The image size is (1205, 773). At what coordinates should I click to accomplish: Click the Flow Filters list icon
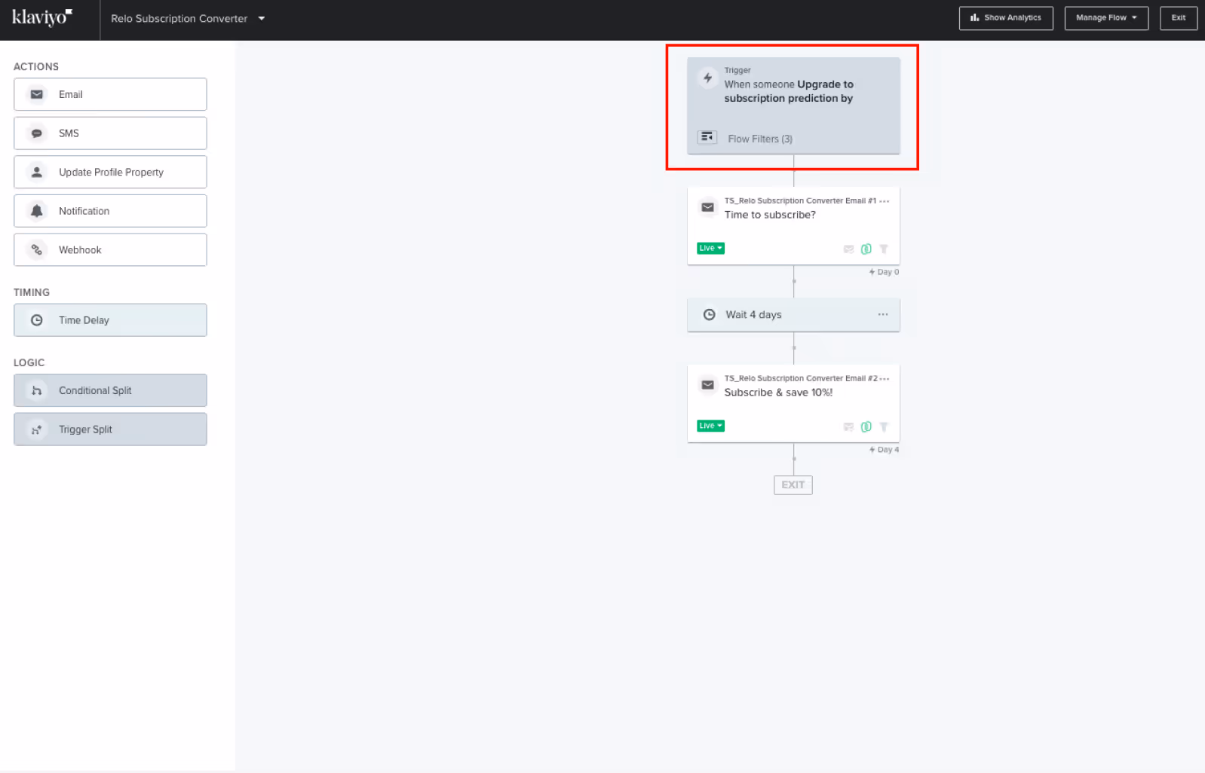(x=707, y=137)
